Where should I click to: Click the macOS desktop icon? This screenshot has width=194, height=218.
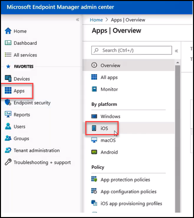point(94,140)
